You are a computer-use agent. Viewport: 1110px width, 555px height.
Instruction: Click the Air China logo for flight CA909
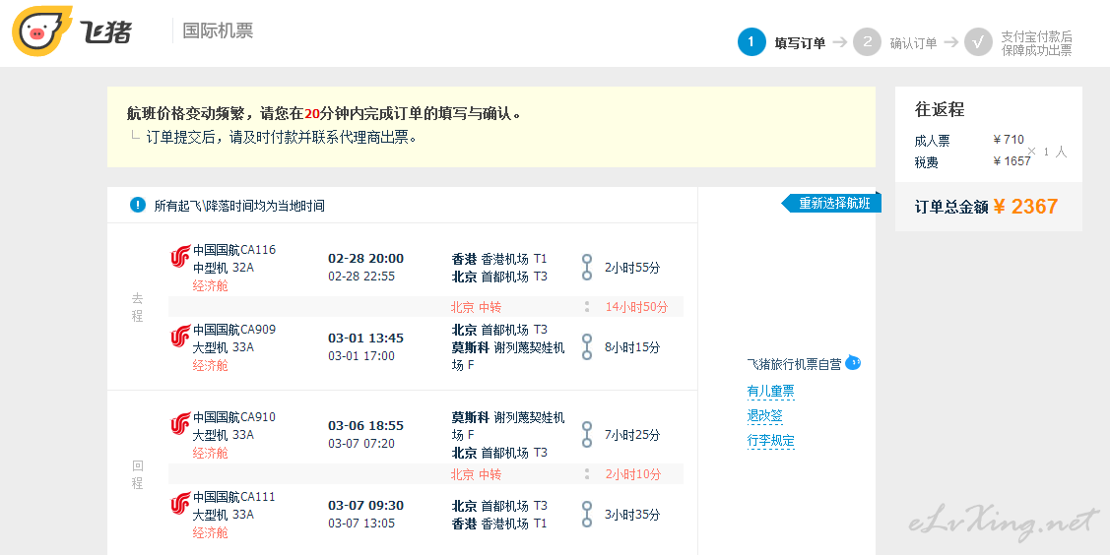(179, 338)
